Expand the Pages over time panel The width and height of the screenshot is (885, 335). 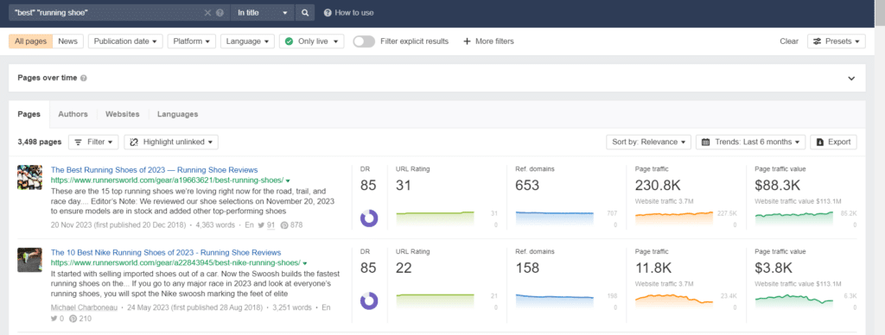click(851, 79)
